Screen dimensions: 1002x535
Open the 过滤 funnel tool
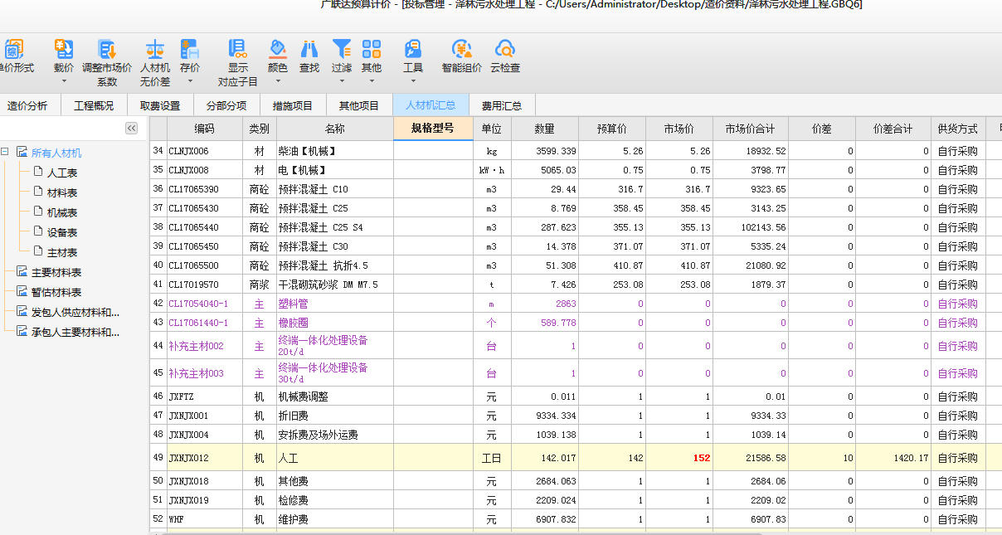click(342, 49)
